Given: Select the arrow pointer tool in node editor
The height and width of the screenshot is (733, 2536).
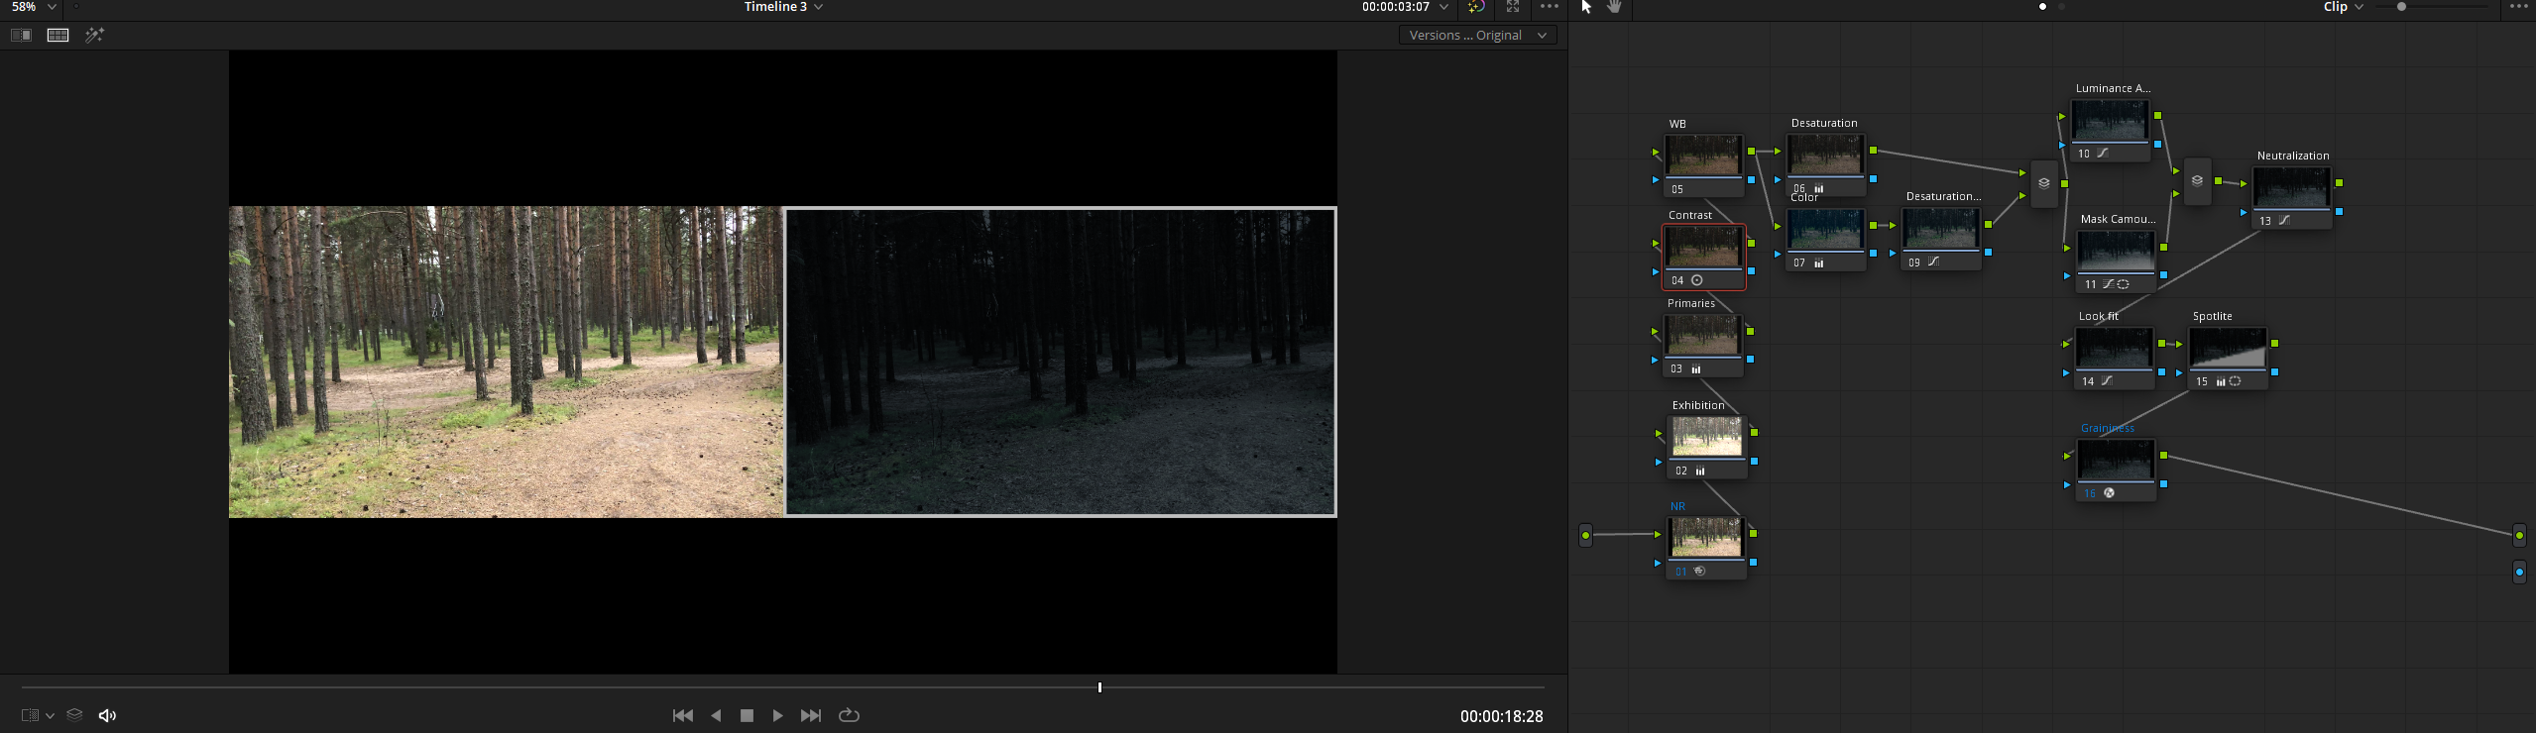Looking at the screenshot, I should [1586, 7].
